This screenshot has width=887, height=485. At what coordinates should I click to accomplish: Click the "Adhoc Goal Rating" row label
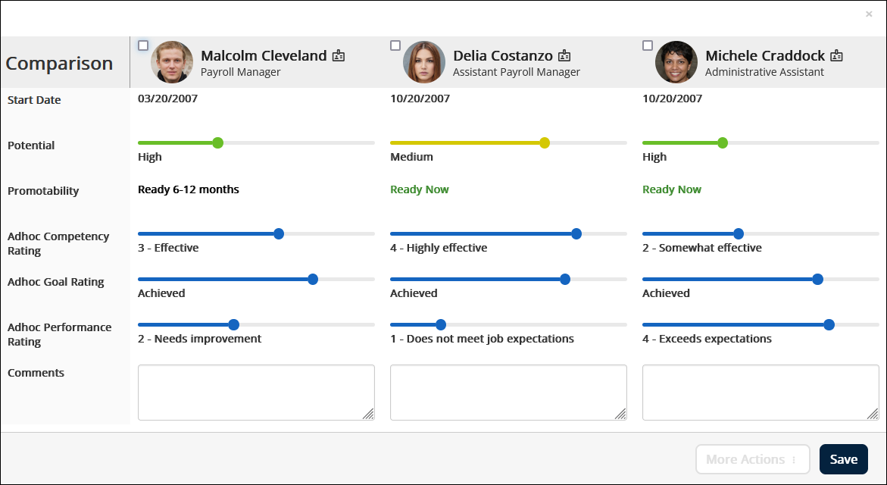55,282
